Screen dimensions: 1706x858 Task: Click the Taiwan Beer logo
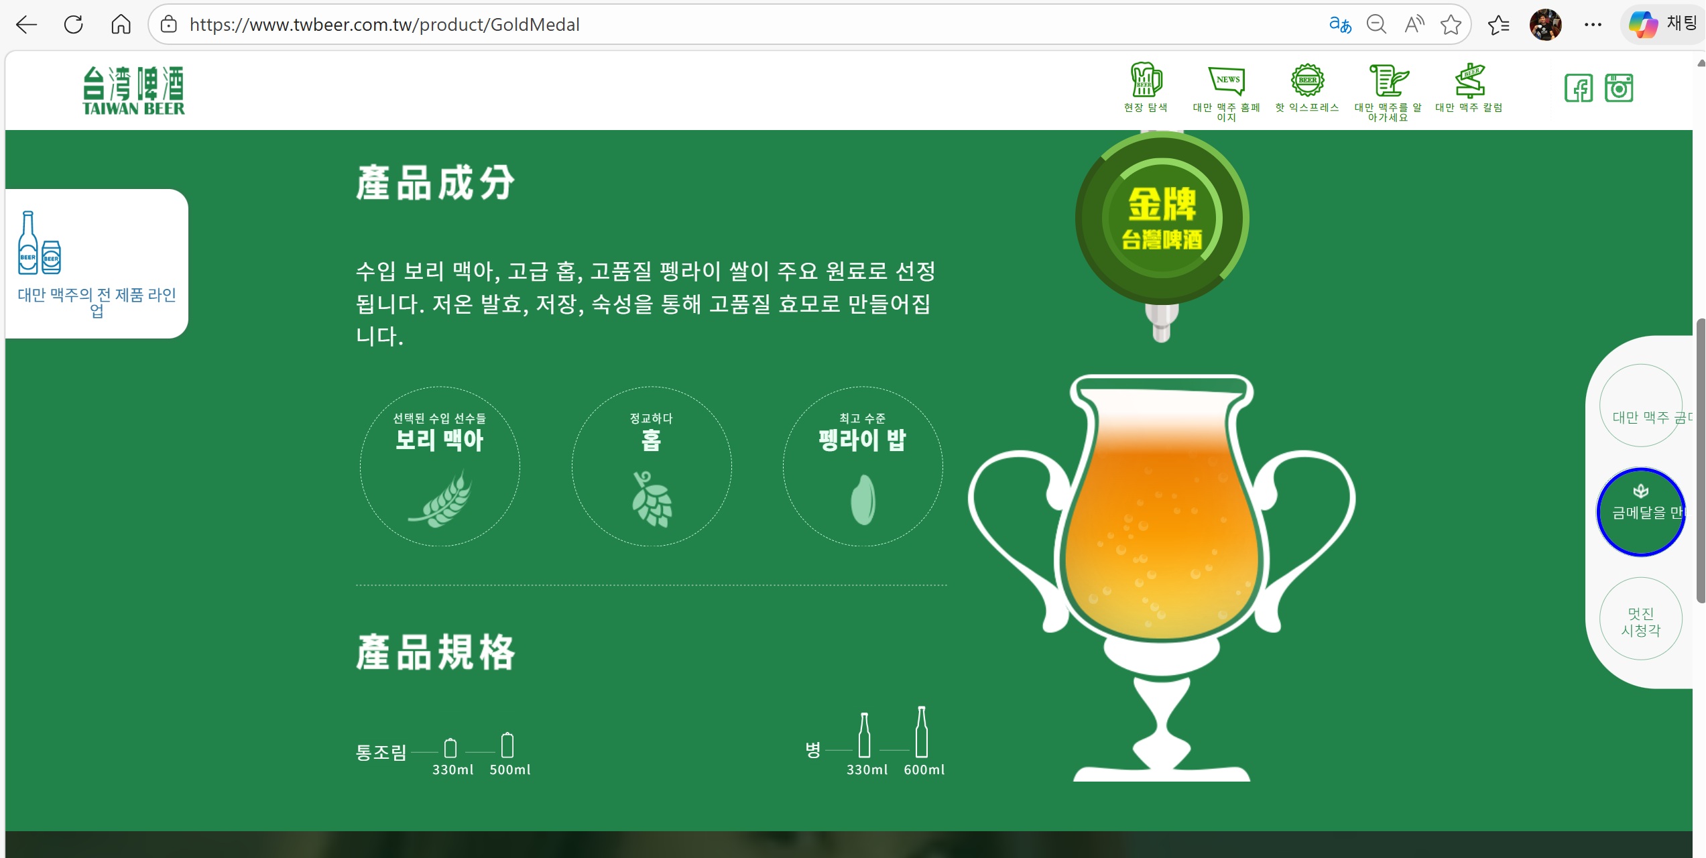click(x=133, y=90)
